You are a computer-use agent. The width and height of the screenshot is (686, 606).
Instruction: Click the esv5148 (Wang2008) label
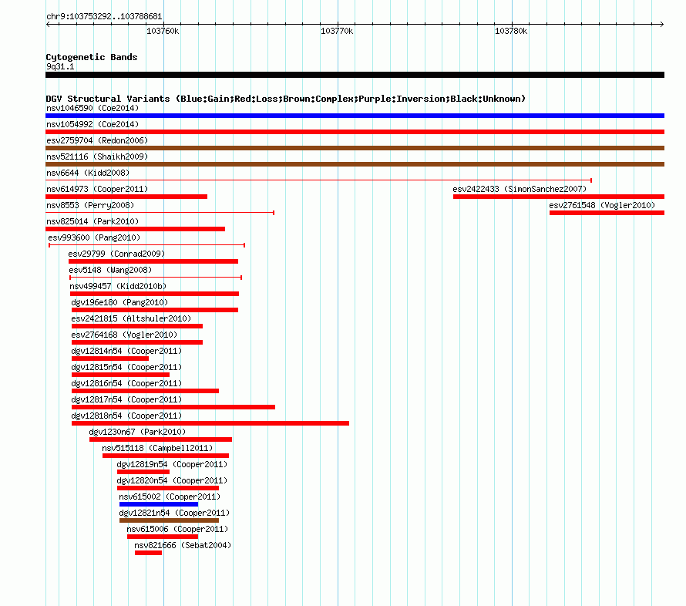[110, 270]
